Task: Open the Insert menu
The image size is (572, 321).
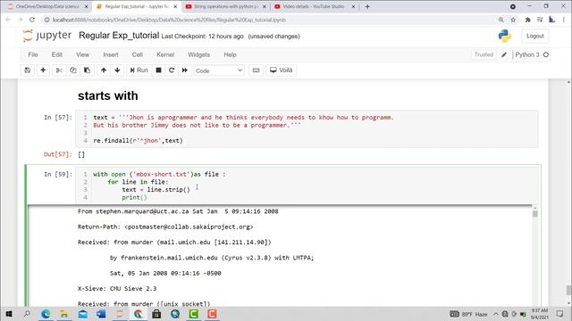Action: tap(111, 54)
